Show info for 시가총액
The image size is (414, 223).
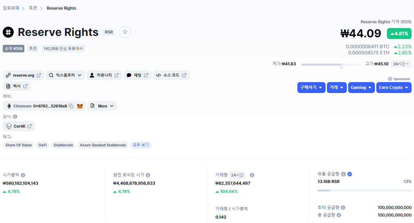23,175
